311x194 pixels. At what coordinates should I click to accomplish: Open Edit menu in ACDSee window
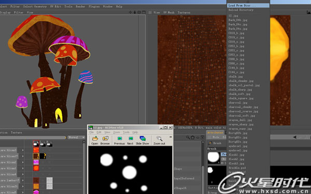(x=99, y=132)
